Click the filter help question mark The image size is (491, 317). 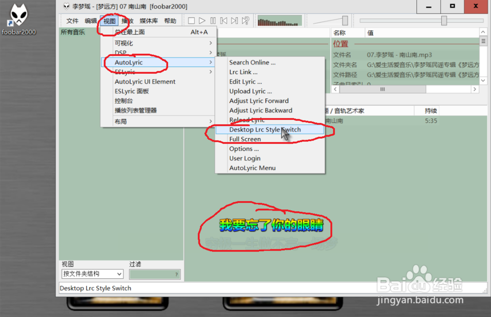click(x=177, y=275)
